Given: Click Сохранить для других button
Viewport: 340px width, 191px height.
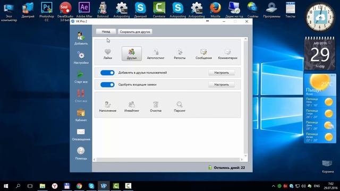Looking at the screenshot, I should point(135,32).
